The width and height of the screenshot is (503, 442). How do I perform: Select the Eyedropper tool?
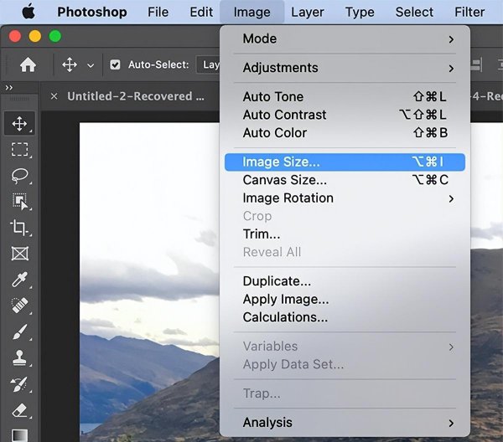[x=20, y=280]
